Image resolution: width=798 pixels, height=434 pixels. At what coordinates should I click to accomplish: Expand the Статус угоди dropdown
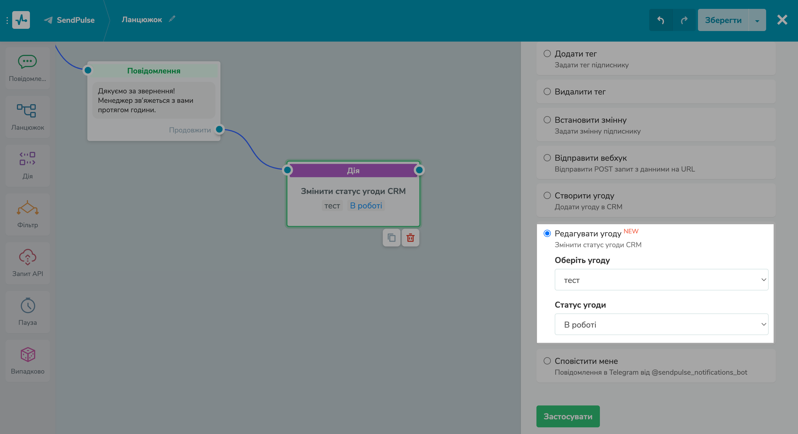pyautogui.click(x=661, y=324)
